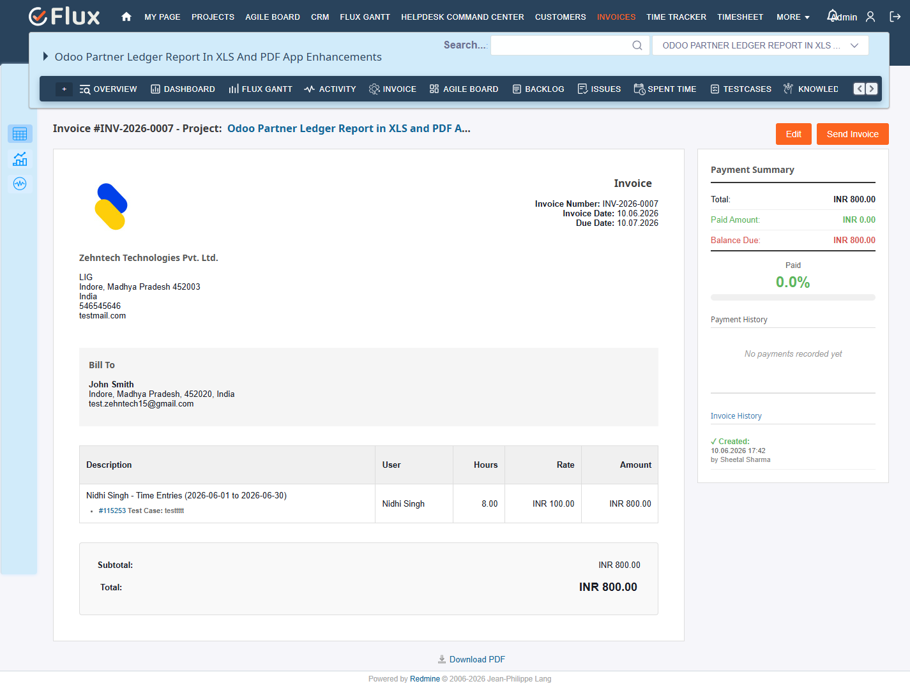Open CRM in top menu
Screen dimensions: 910x686
tap(320, 17)
